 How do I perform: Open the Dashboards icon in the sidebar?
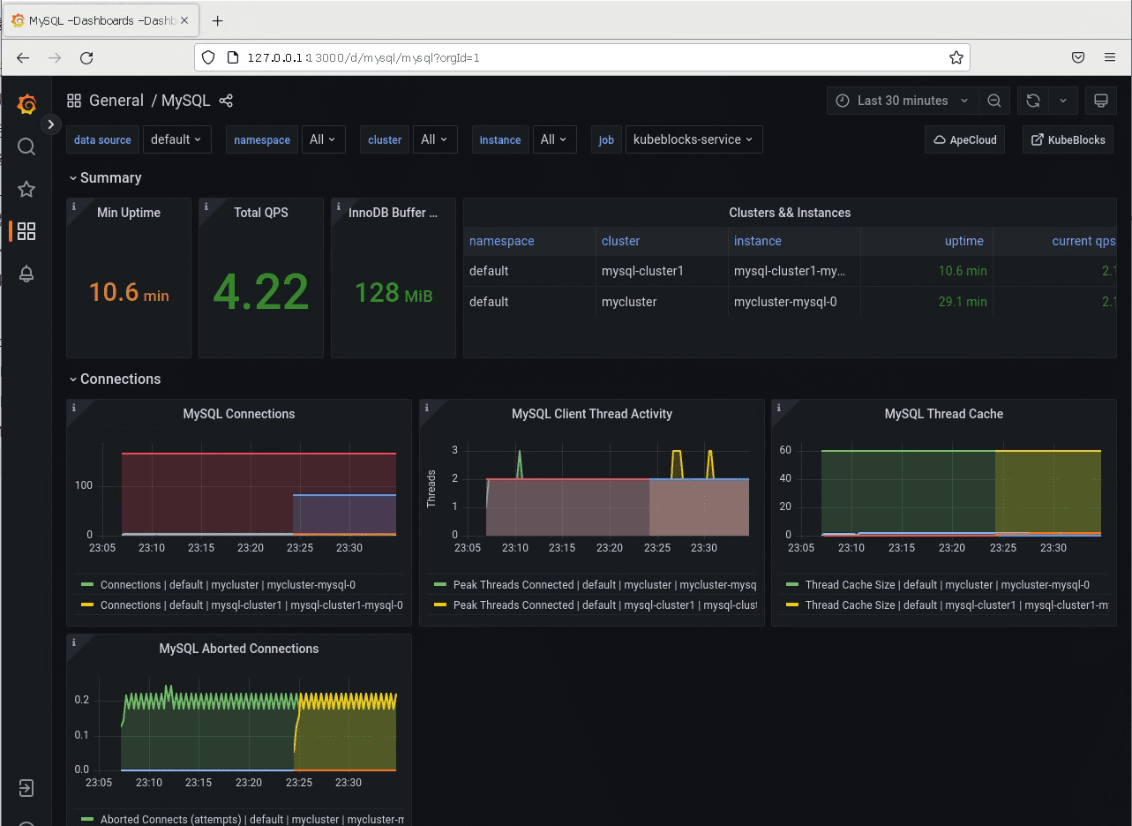point(26,231)
